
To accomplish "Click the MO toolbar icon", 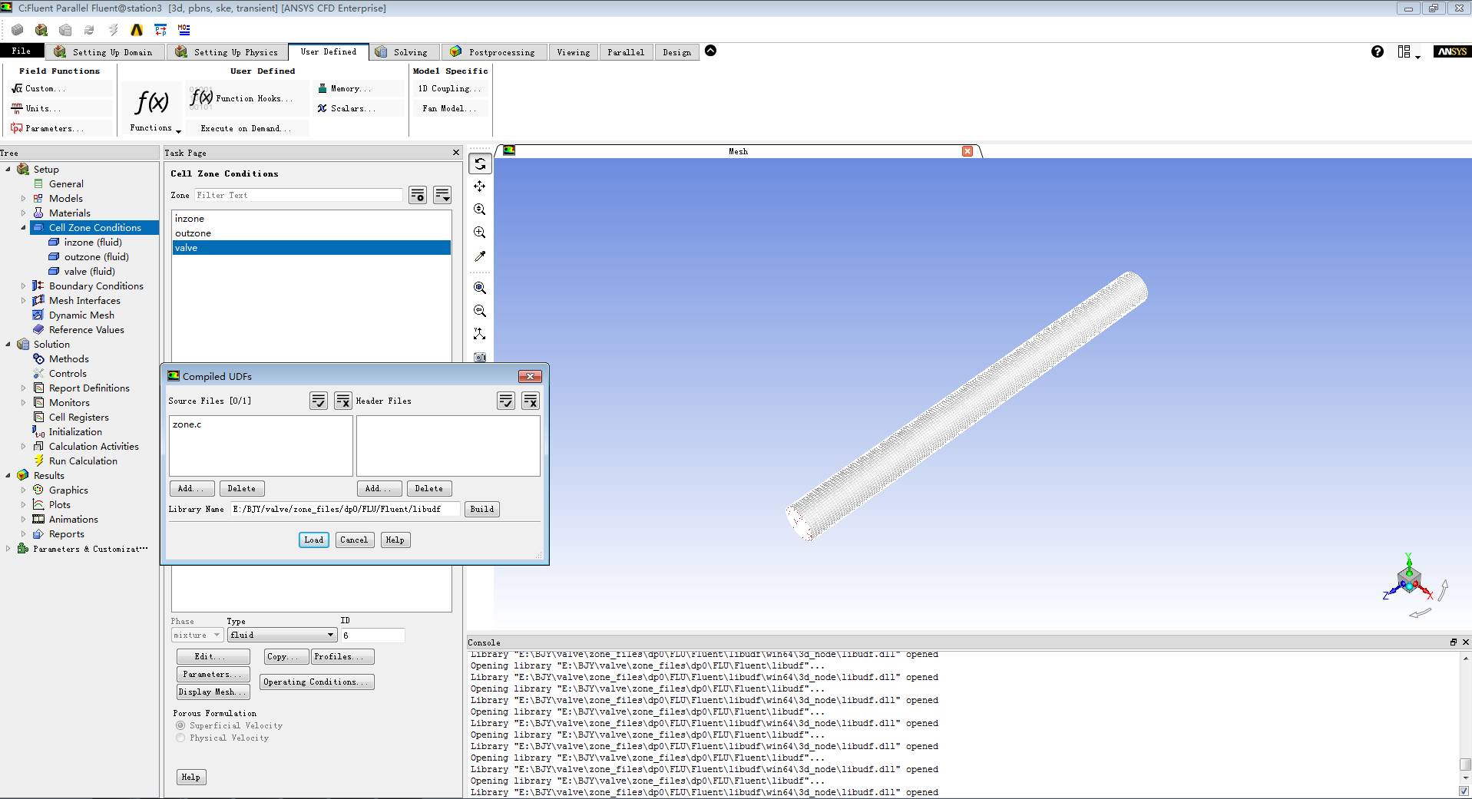I will click(x=184, y=30).
